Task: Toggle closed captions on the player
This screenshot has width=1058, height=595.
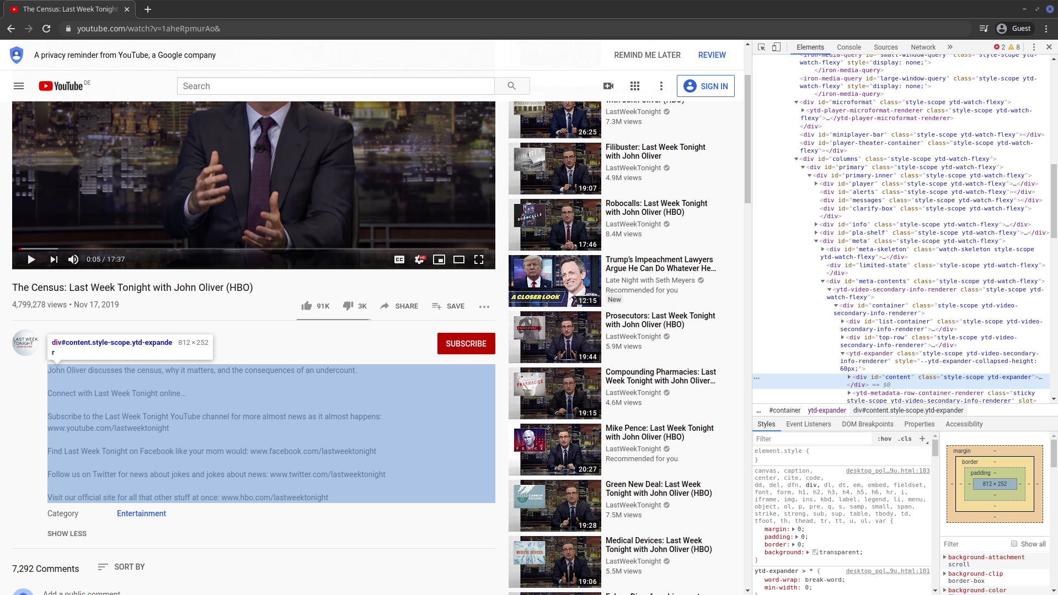Action: 399,259
